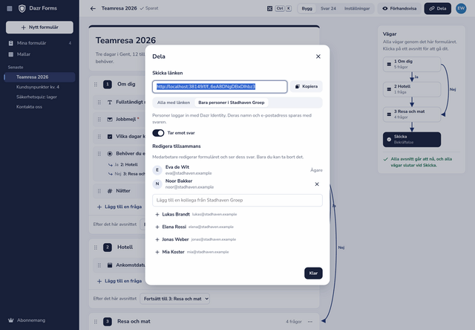The image size is (475, 330).
Task: Click the Skicka Bekräftelse node in Vägar
Action: tap(412, 140)
